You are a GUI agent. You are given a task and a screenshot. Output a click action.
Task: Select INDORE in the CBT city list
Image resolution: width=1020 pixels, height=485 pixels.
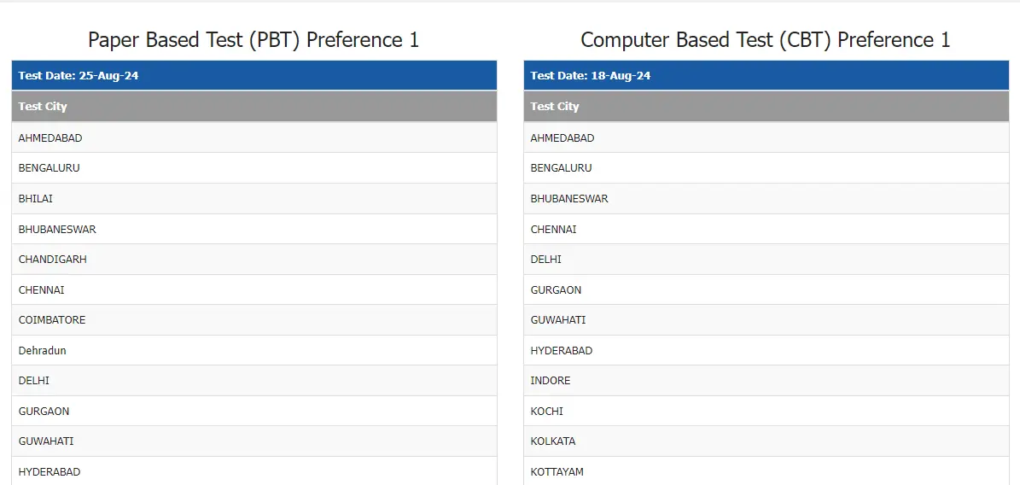(x=551, y=380)
